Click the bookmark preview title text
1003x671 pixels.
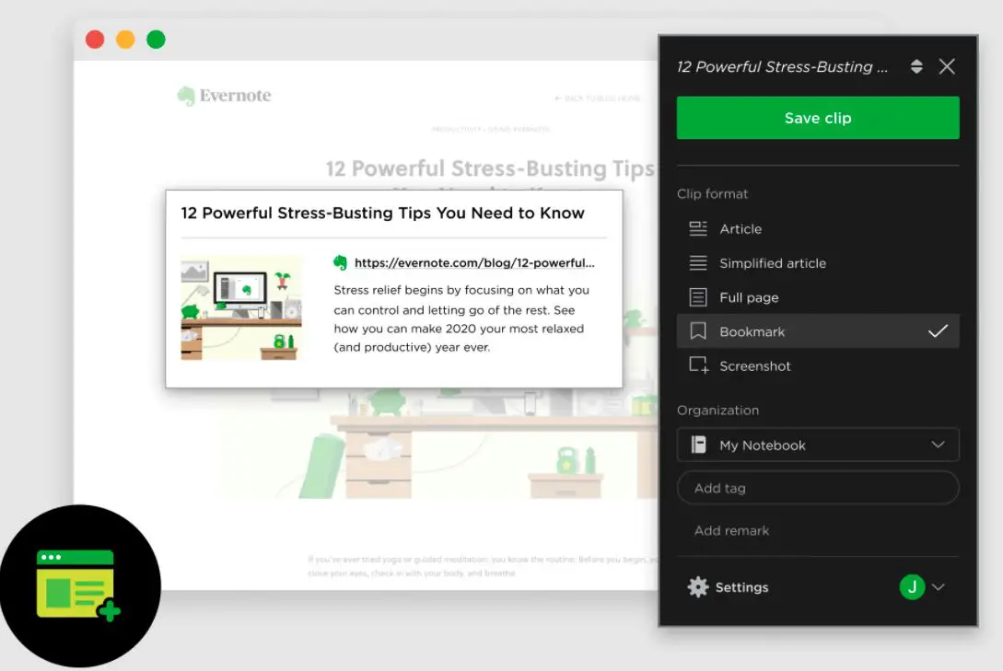point(382,213)
